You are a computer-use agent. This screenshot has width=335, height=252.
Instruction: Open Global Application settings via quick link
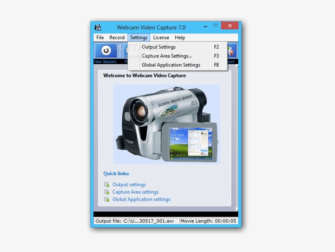click(141, 199)
